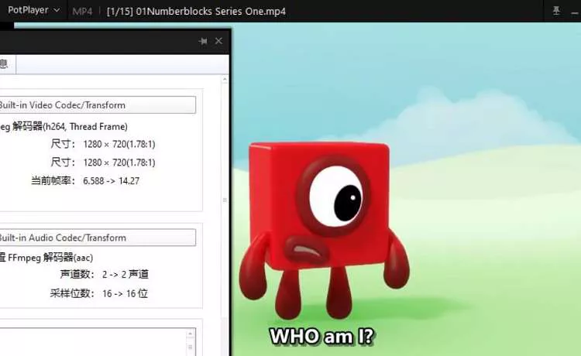This screenshot has width=581, height=356.
Task: Click the Built-in Video Codec/Transform button
Action: (x=96, y=105)
